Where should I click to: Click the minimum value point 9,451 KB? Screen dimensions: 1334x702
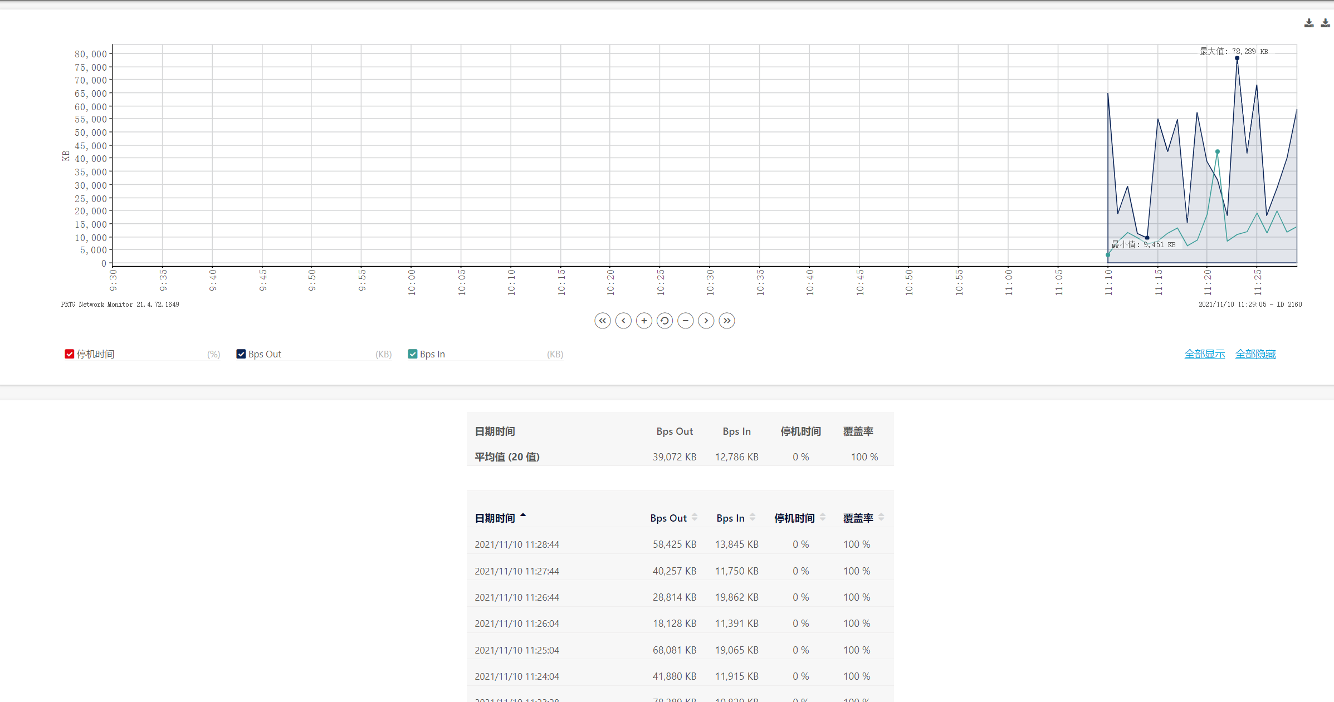click(1147, 238)
